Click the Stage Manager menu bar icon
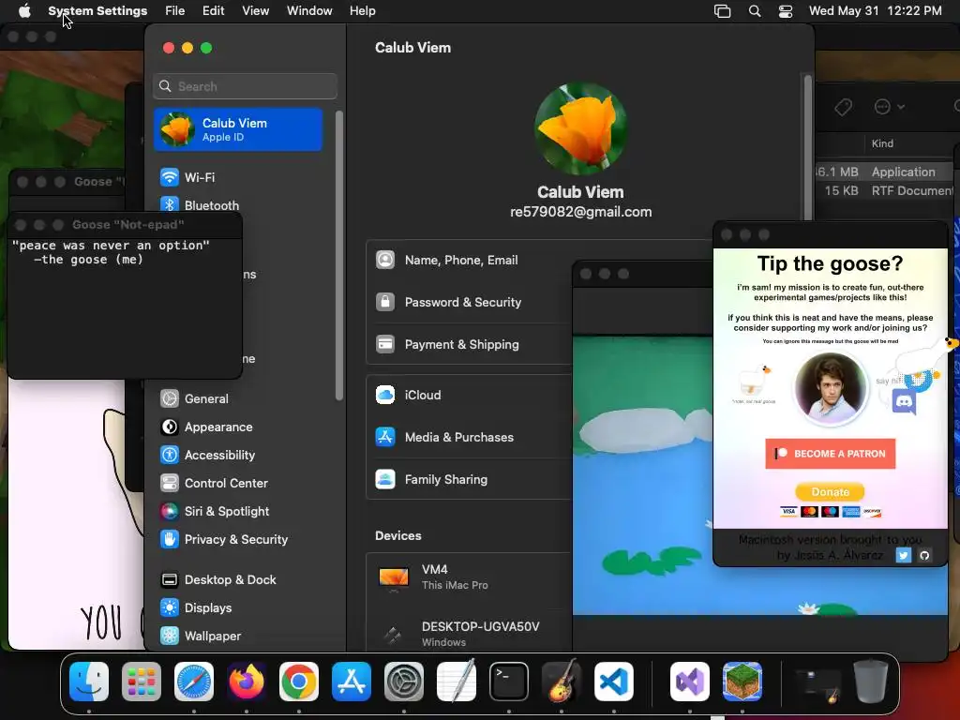Screen dimensions: 960x720 pos(723,11)
